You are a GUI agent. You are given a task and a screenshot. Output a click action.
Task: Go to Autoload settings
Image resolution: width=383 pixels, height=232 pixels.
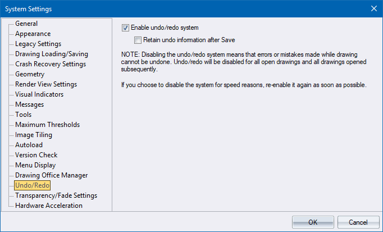point(29,145)
